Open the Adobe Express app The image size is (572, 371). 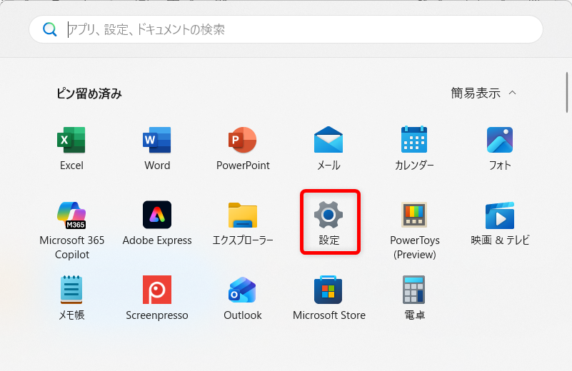pyautogui.click(x=157, y=215)
